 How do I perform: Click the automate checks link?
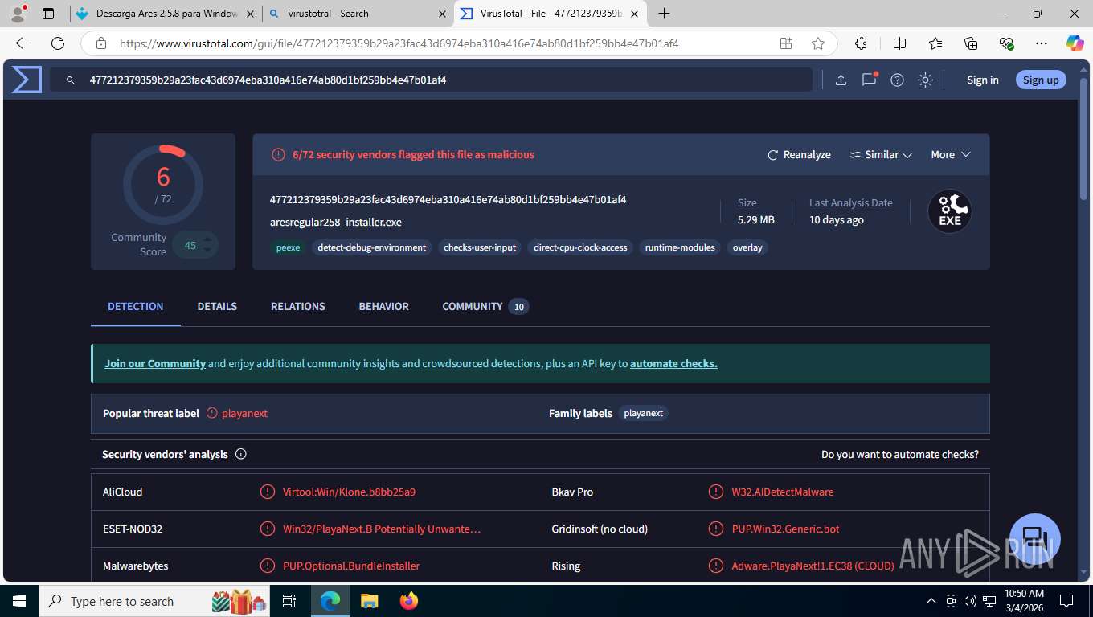coord(673,363)
